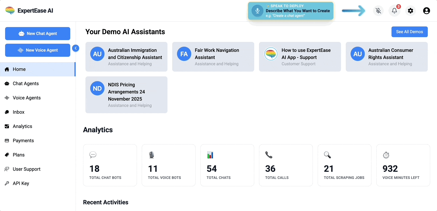The height and width of the screenshot is (211, 437).
Task: Open the Total Calls stat card
Action: 286,165
